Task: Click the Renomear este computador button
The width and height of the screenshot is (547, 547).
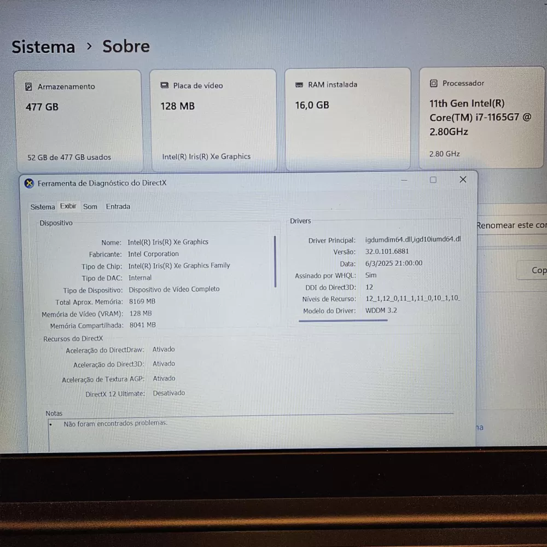Action: pyautogui.click(x=511, y=225)
